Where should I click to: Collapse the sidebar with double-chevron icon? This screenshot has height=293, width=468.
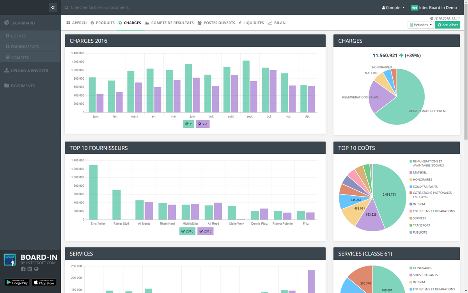click(53, 7)
